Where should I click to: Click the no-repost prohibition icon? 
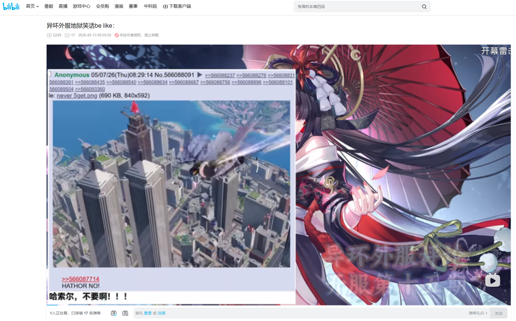116,35
